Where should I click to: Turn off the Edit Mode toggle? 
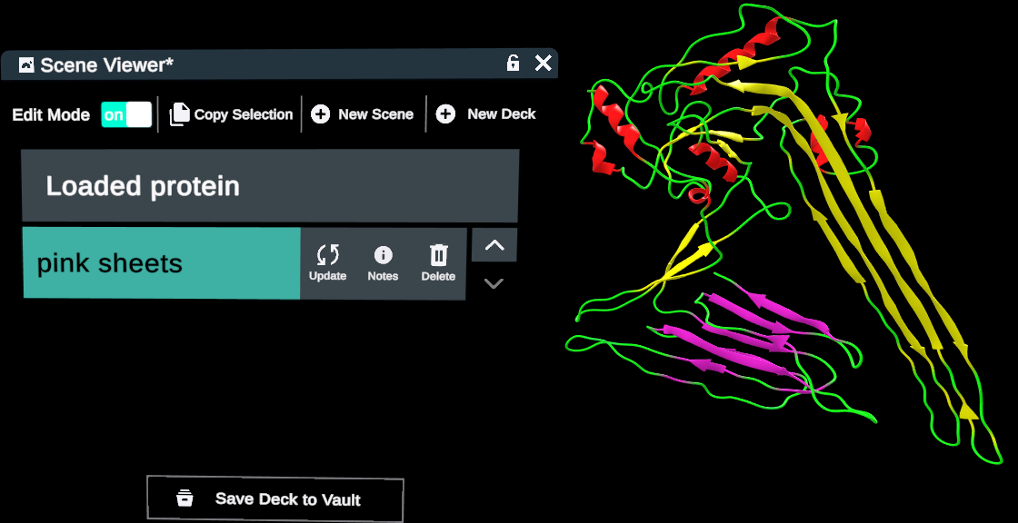coord(126,113)
